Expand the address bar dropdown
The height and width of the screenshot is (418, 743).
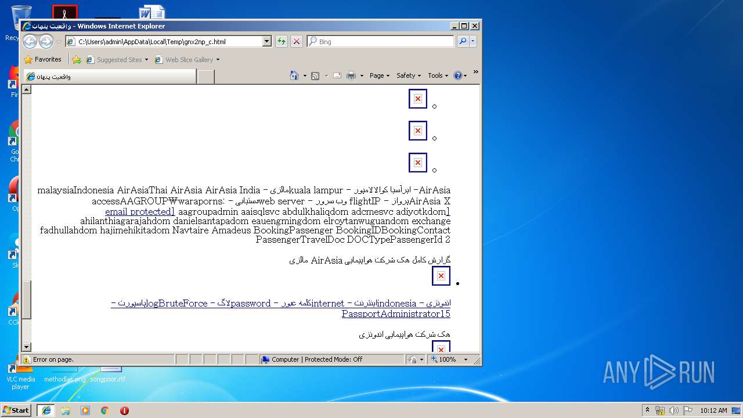(267, 41)
